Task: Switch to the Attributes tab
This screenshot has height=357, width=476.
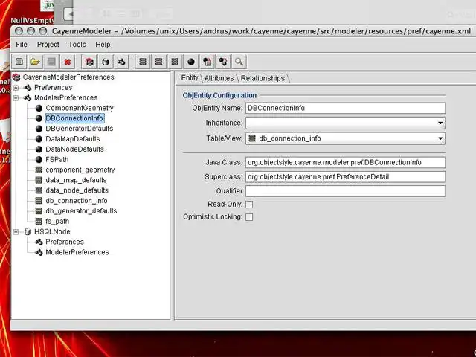Action: (219, 78)
